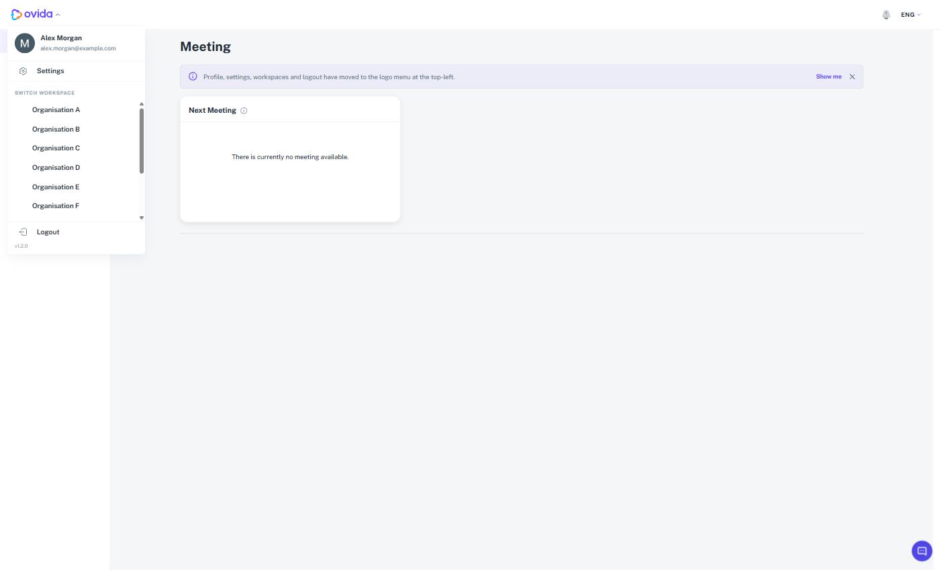
Task: Click 'There is currently no meeting available.' text
Action: click(x=290, y=157)
